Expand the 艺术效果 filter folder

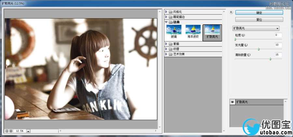click(166, 54)
